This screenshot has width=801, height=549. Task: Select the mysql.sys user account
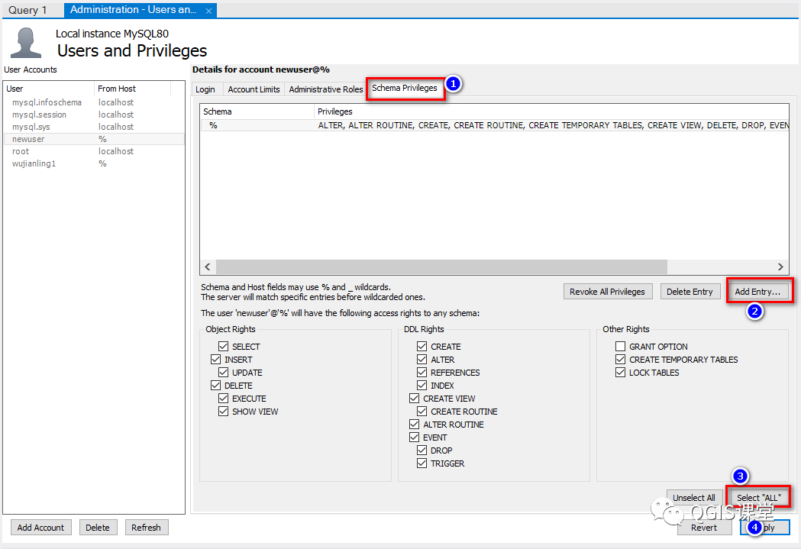(94, 127)
